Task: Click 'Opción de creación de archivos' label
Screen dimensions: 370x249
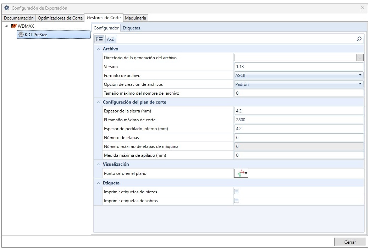Action: tap(133, 84)
